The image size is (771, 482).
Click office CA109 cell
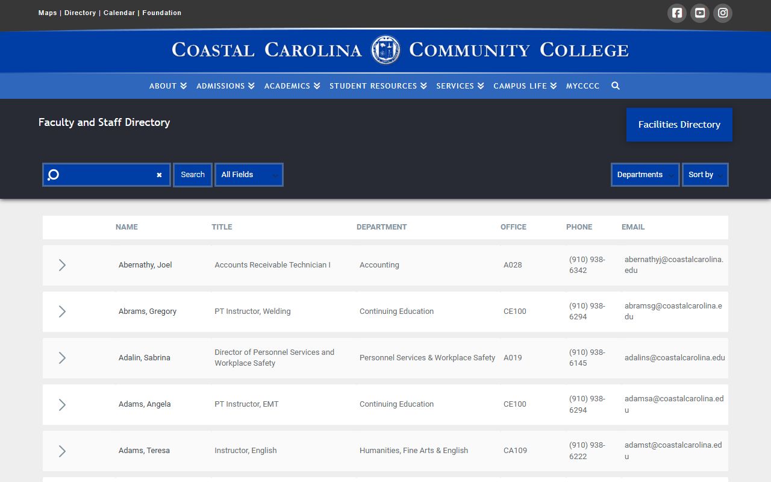tap(515, 451)
